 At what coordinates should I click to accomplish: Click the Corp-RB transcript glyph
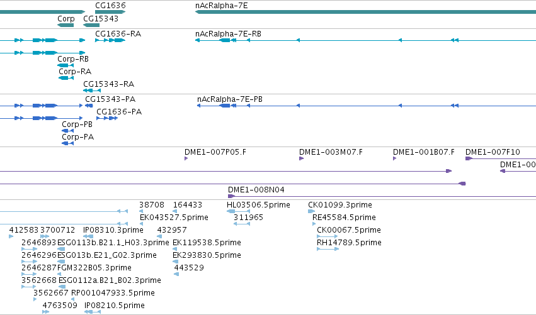(66, 65)
